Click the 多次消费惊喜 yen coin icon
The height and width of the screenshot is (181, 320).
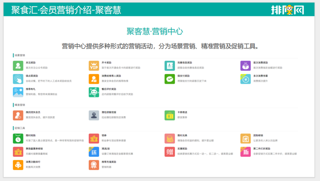(245, 79)
